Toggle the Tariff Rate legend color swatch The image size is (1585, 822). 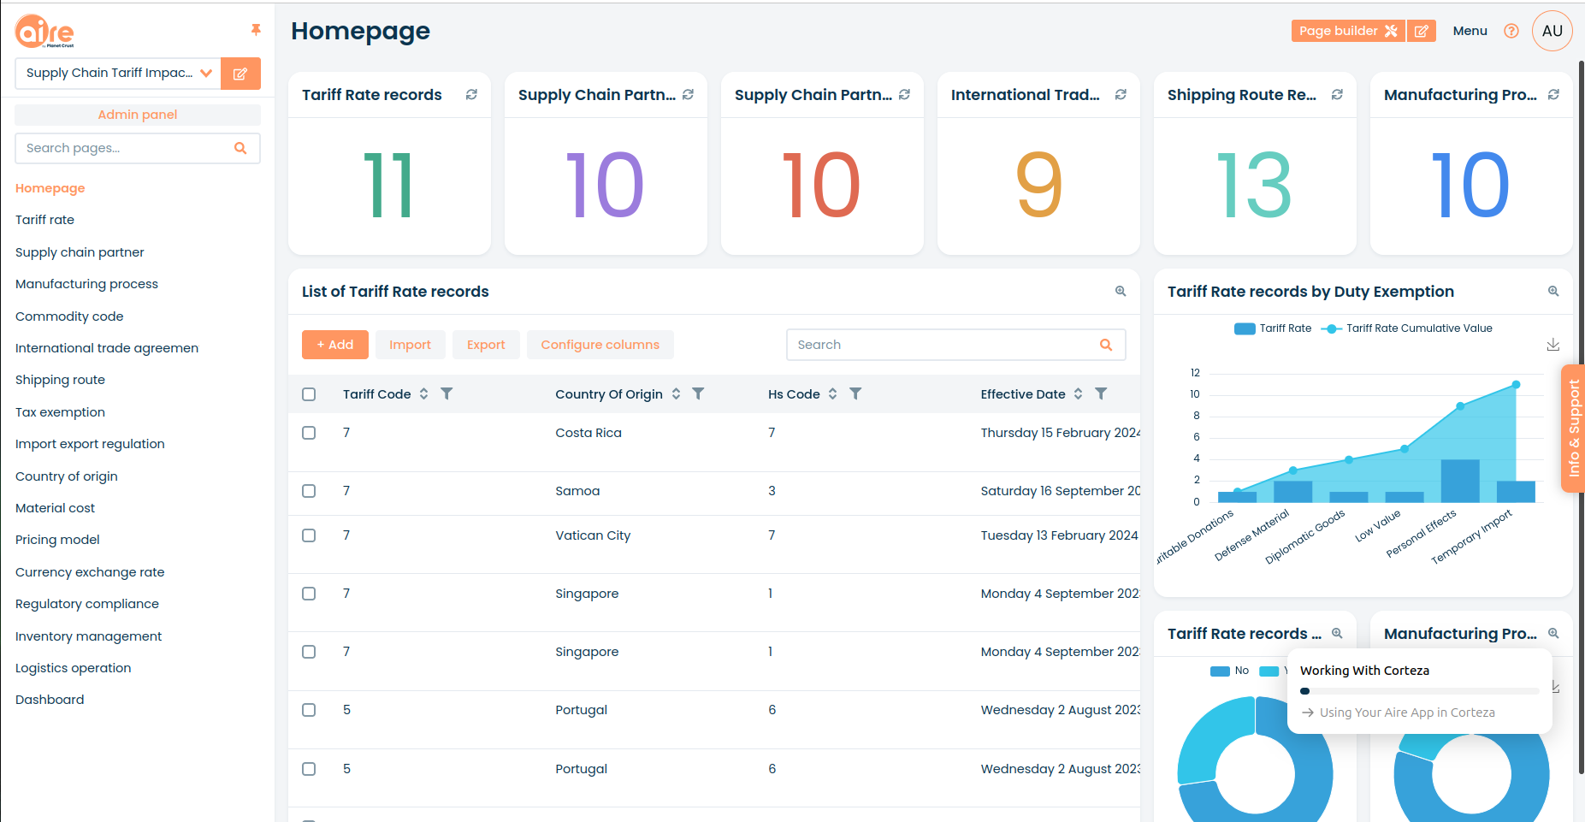pos(1245,328)
